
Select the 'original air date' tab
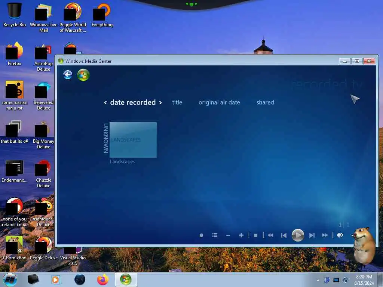219,102
